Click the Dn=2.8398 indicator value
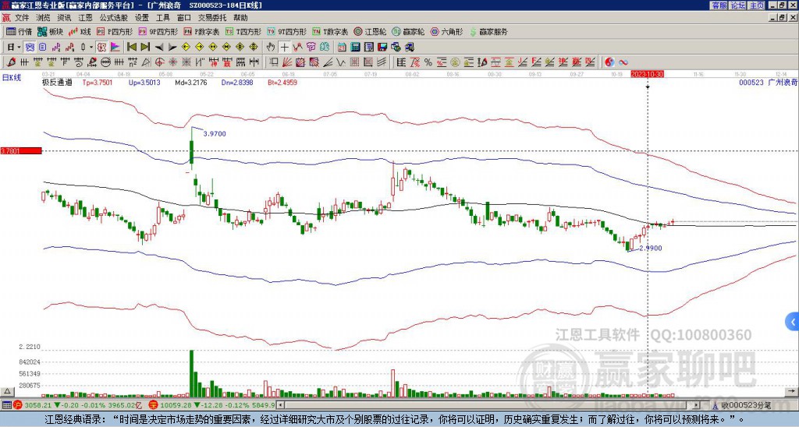The width and height of the screenshot is (799, 427). tap(237, 82)
